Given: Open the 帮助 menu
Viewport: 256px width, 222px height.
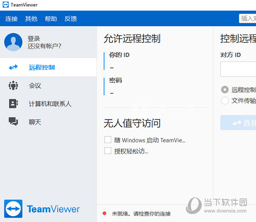Looking at the screenshot, I should [51, 19].
